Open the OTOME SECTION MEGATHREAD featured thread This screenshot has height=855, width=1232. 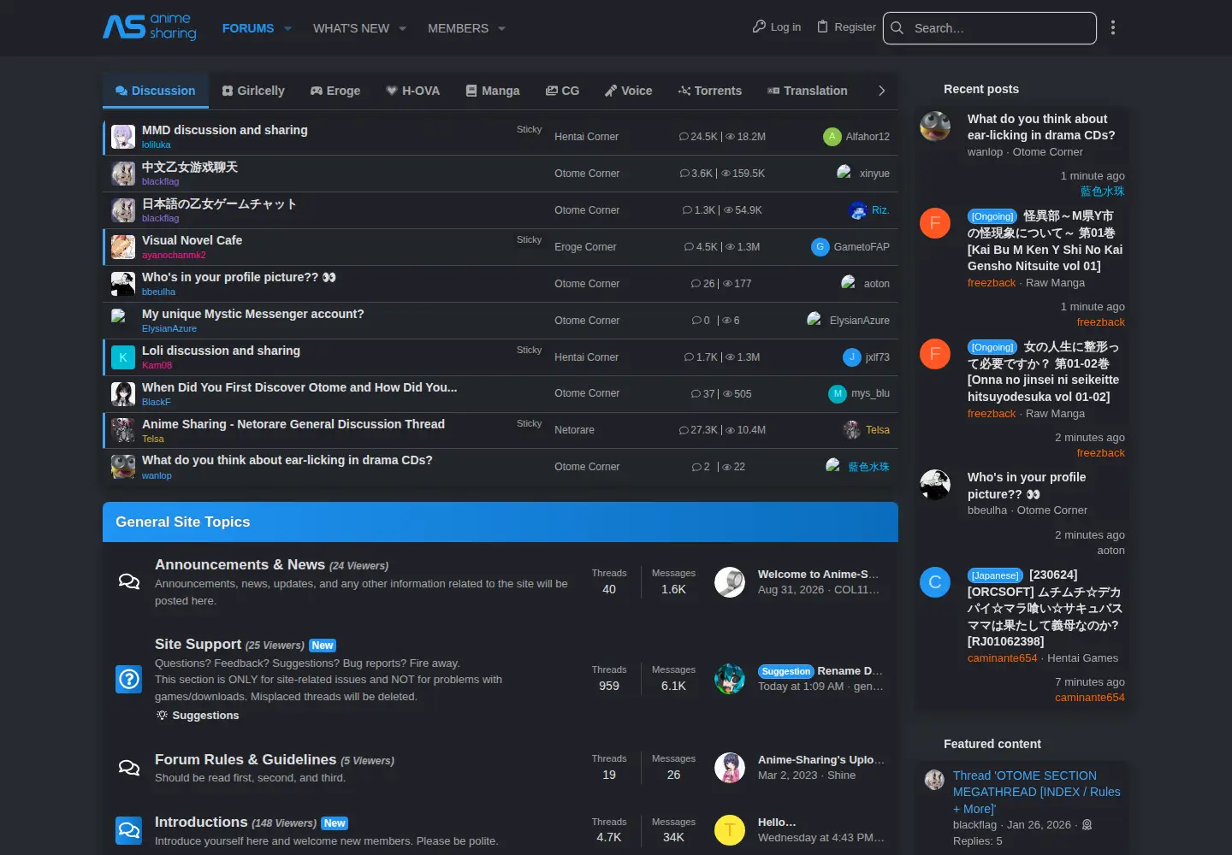[1037, 792]
